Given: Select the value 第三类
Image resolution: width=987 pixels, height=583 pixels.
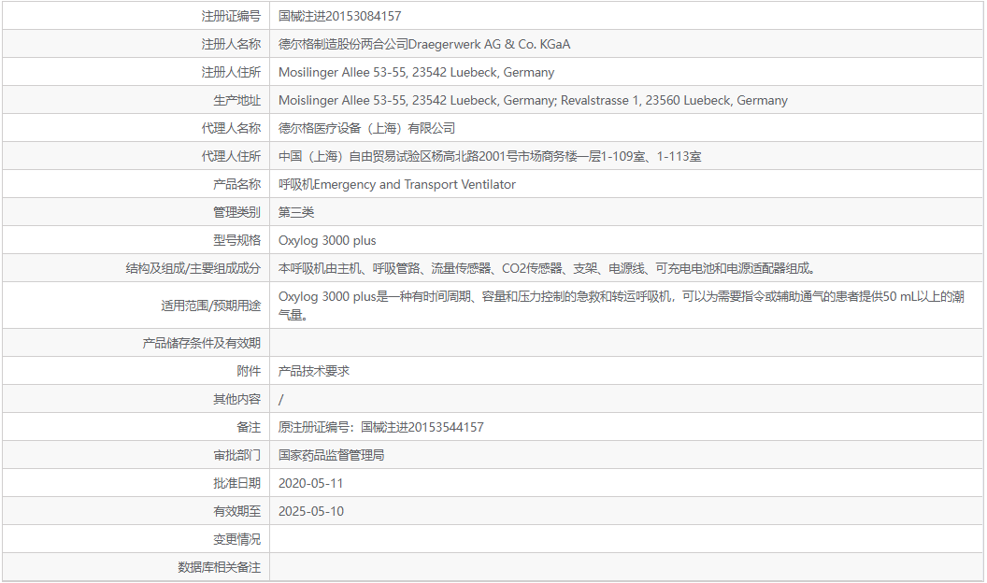Looking at the screenshot, I should 296,212.
